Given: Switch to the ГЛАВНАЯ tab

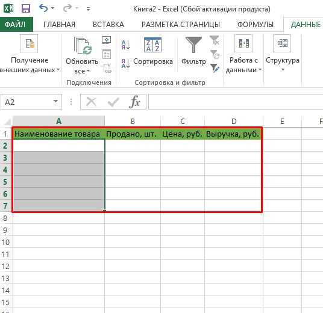Looking at the screenshot, I should pos(59,25).
